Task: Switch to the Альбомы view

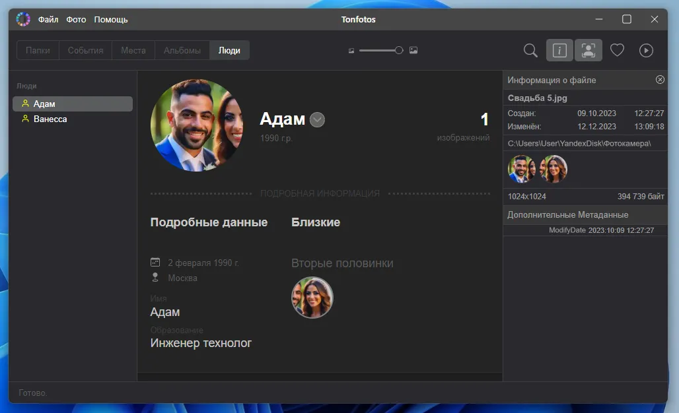Action: pos(182,49)
